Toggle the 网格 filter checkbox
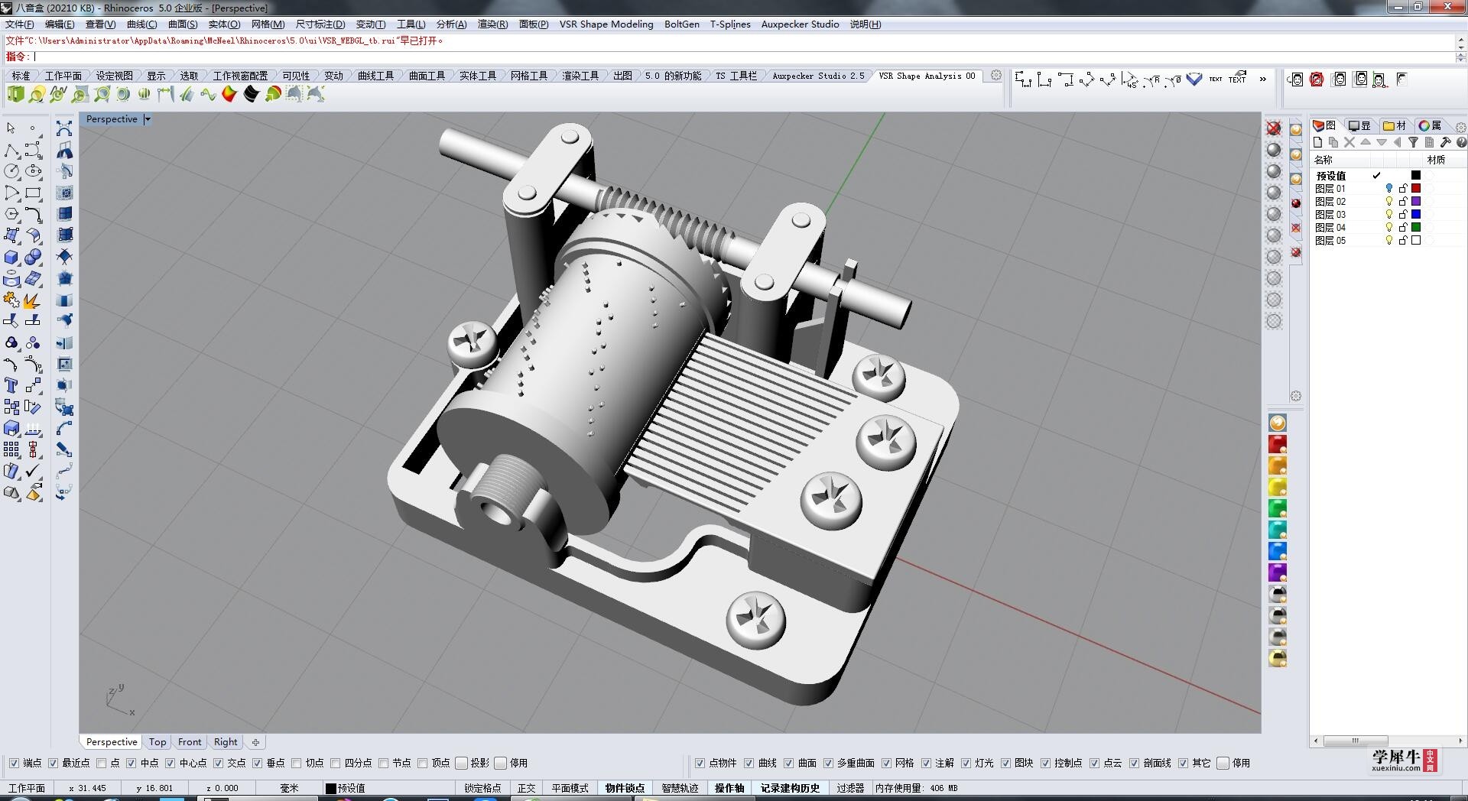The image size is (1468, 801). pos(886,763)
